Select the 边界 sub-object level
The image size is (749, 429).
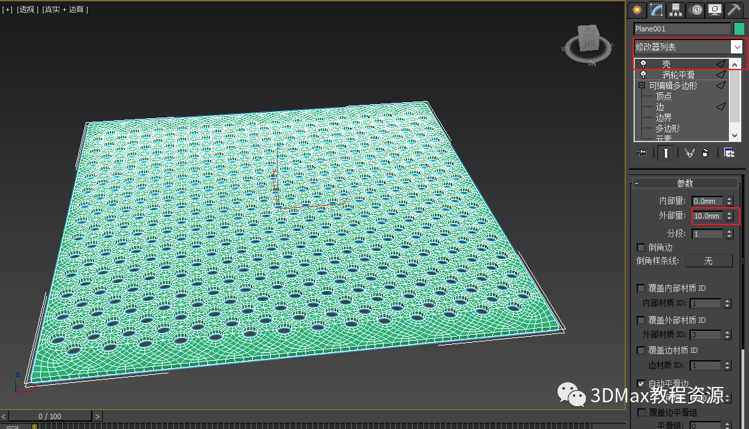coord(663,118)
